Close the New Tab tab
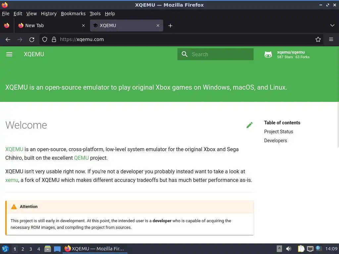Image resolution: width=339 pixels, height=254 pixels. coord(83,25)
